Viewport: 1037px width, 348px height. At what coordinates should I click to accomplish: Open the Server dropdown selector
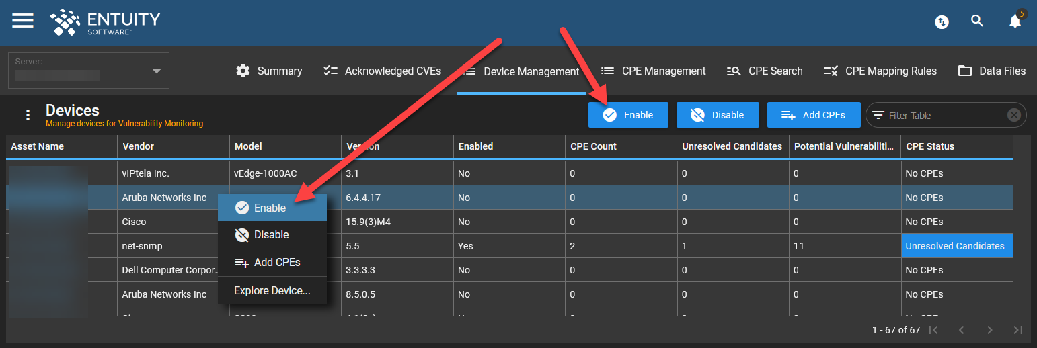[x=89, y=71]
